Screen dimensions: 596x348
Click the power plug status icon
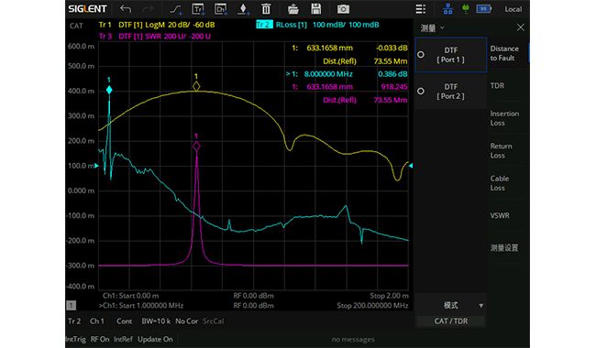tap(466, 9)
